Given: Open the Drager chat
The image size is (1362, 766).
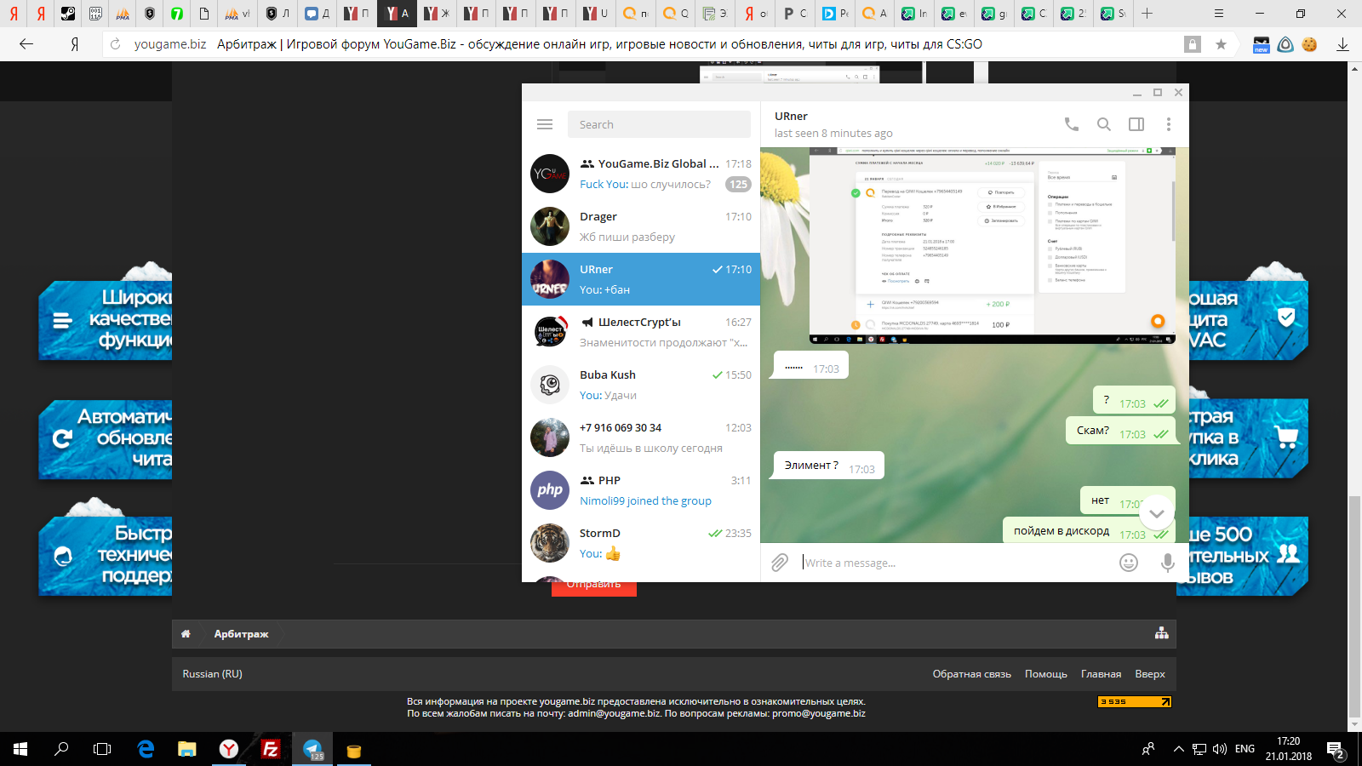Looking at the screenshot, I should 641,226.
